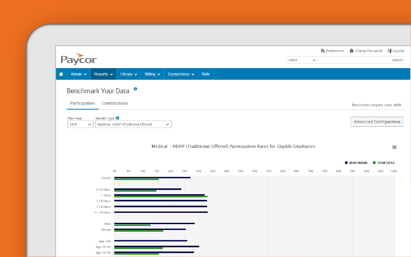Expand the Reports menu

103,74
